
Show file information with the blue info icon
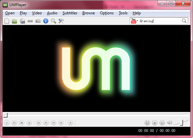tap(46, 21)
